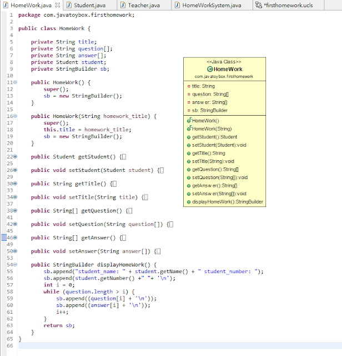Expand the folded getStudent() method at line 22
The width and height of the screenshot is (342, 356).
[x=15, y=156]
